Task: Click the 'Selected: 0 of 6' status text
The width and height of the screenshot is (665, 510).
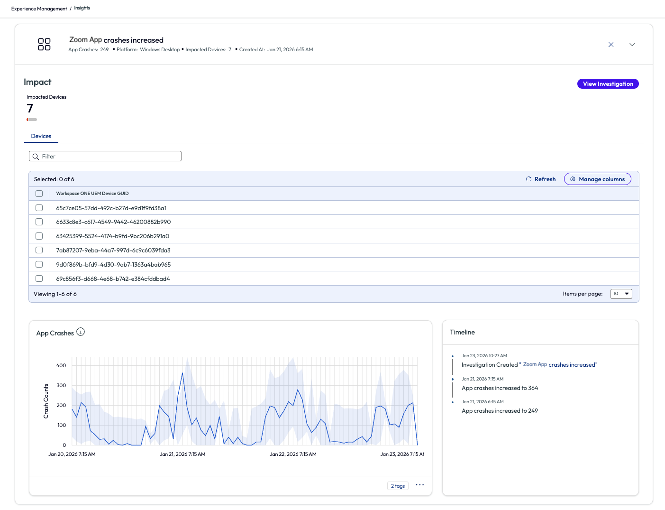Action: [54, 179]
